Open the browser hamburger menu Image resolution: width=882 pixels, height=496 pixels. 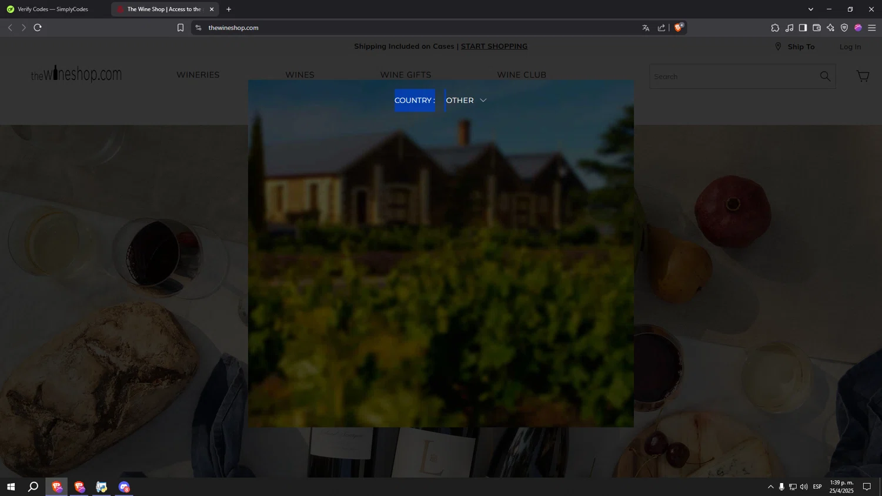[x=872, y=28]
